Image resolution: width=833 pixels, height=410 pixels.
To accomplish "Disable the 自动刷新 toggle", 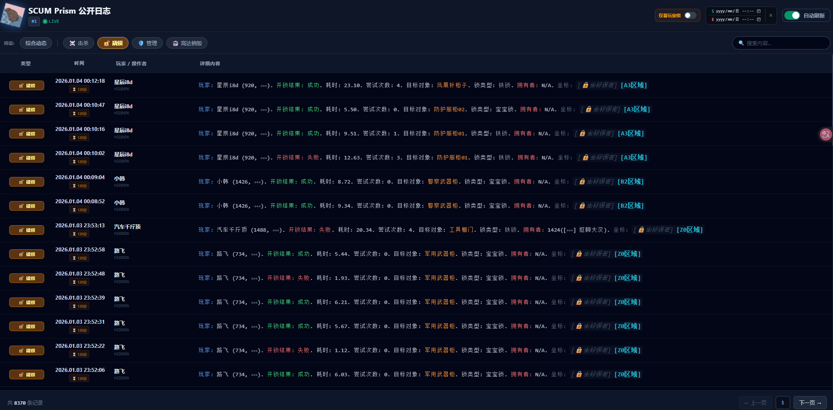I will tap(792, 15).
